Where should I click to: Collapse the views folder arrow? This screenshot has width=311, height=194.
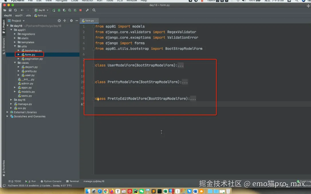pos(15,63)
